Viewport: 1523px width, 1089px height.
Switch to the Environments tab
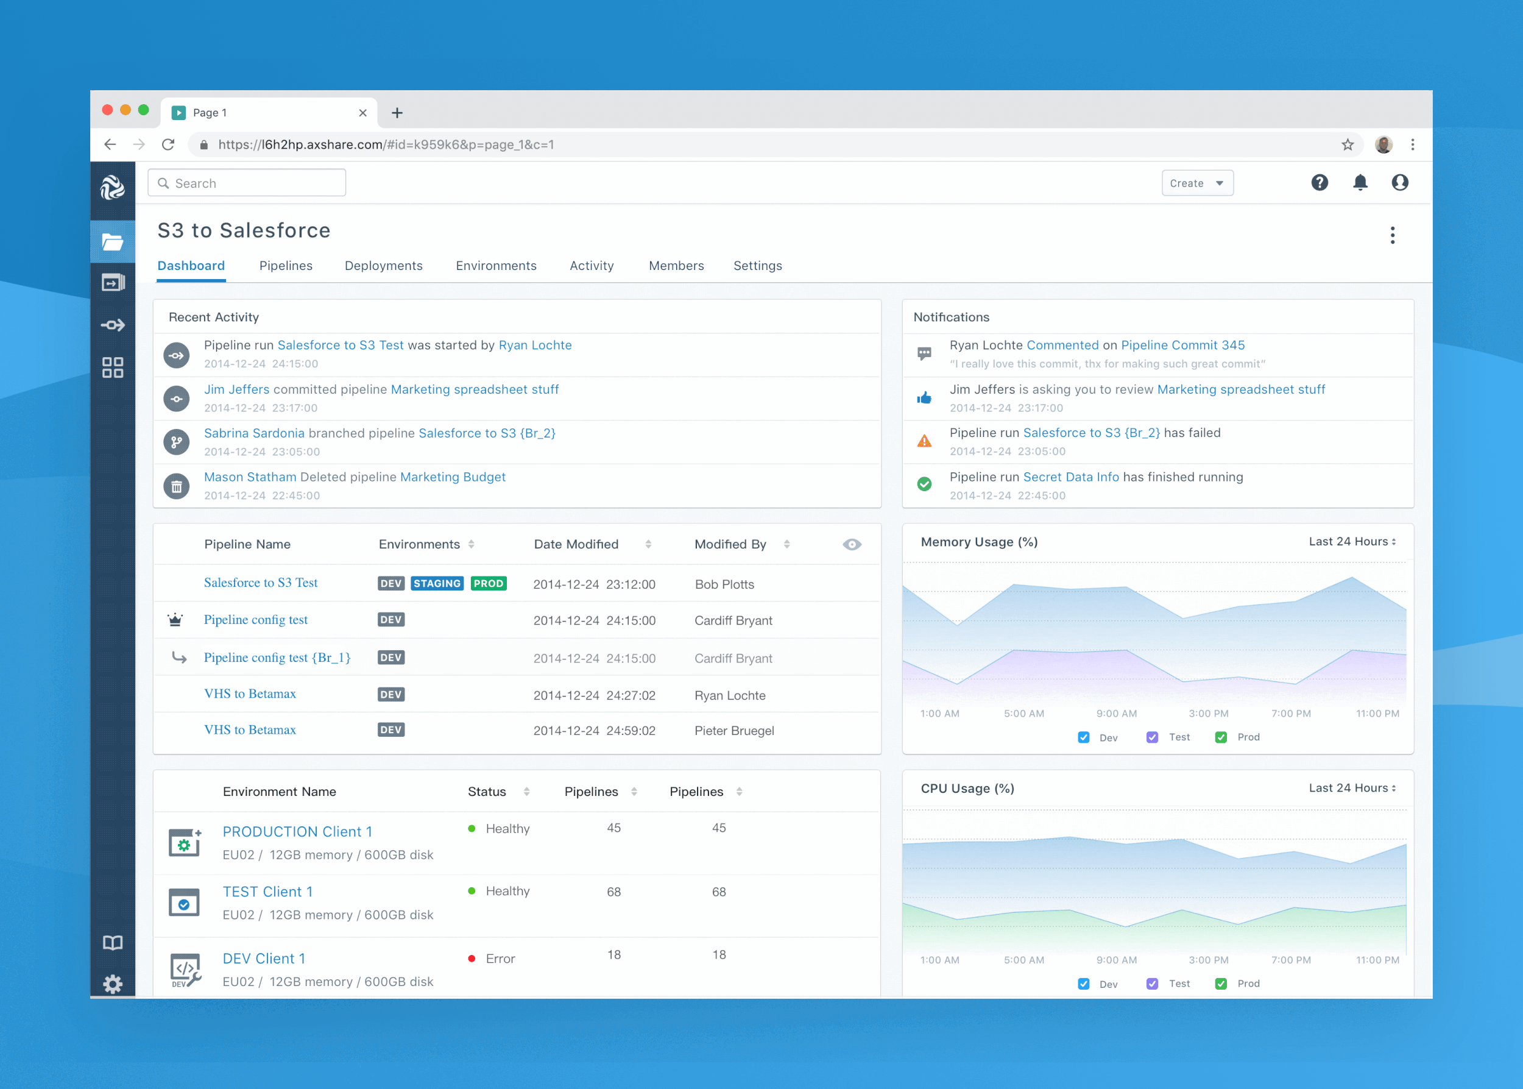(495, 266)
